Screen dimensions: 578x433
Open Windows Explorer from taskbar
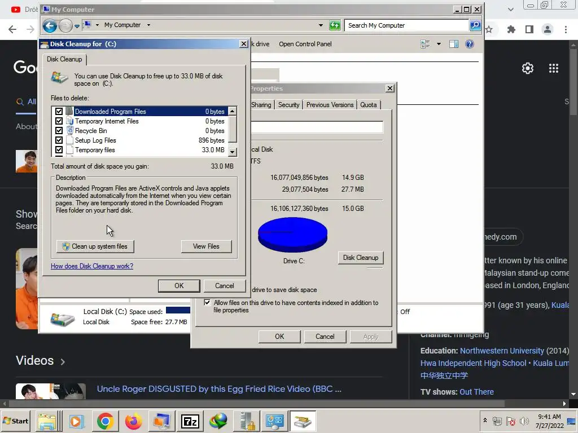[x=47, y=421]
